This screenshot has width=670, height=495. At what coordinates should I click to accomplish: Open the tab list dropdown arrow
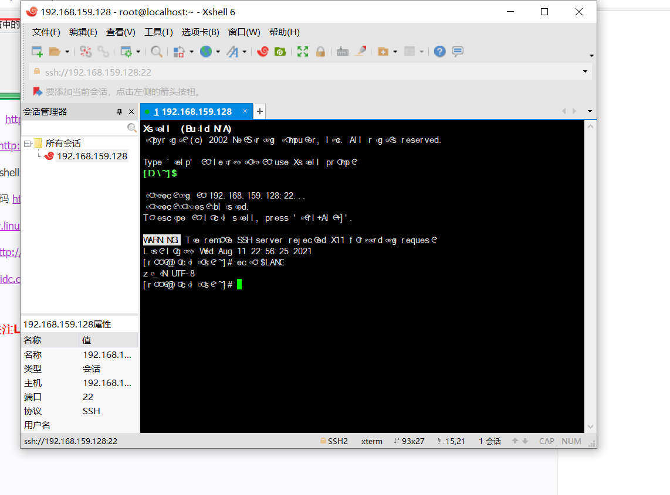[590, 111]
